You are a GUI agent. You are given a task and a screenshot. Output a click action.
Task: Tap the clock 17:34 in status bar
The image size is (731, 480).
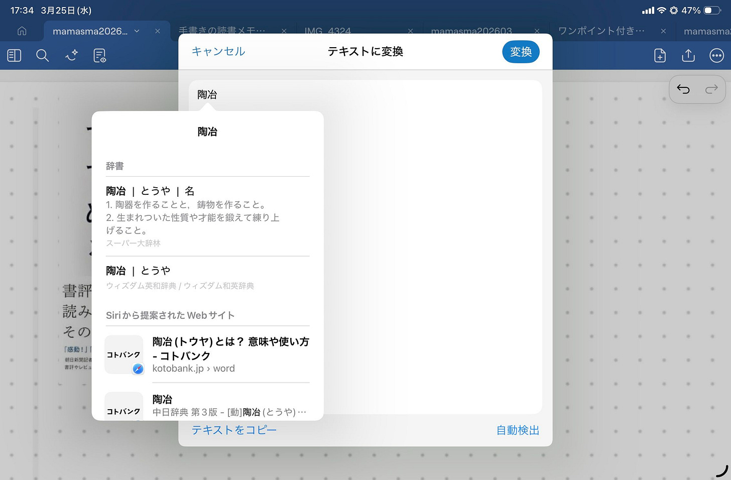click(22, 10)
